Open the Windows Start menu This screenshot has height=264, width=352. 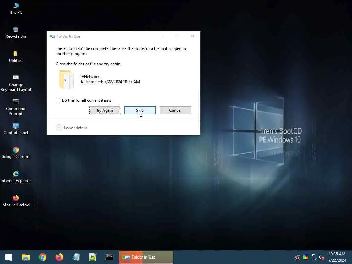coord(8,257)
